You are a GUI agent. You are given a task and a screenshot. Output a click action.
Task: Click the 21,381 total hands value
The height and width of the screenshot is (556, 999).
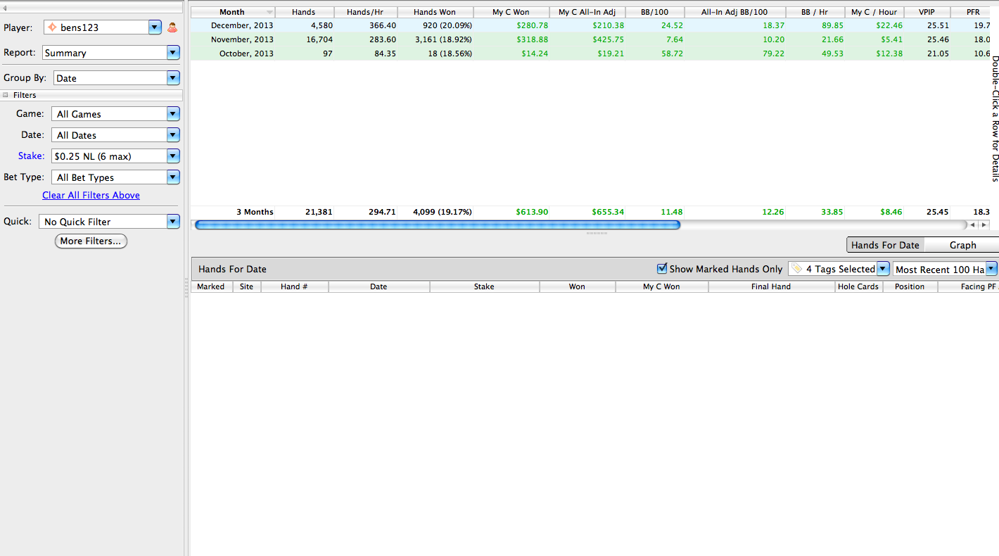click(319, 212)
